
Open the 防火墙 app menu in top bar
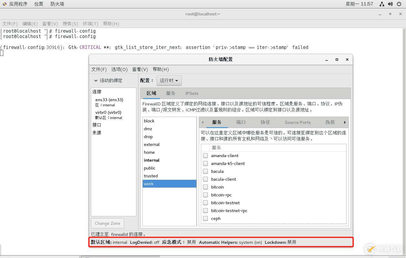pos(57,4)
